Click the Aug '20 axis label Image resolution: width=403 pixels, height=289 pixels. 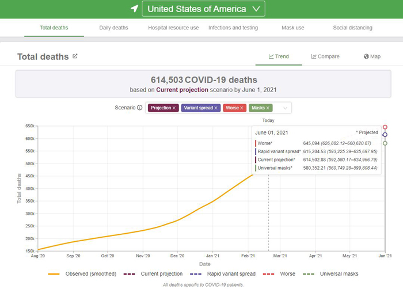38,256
